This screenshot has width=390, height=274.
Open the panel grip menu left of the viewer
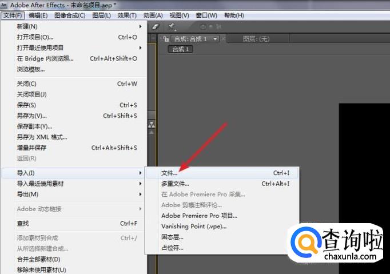pos(153,39)
